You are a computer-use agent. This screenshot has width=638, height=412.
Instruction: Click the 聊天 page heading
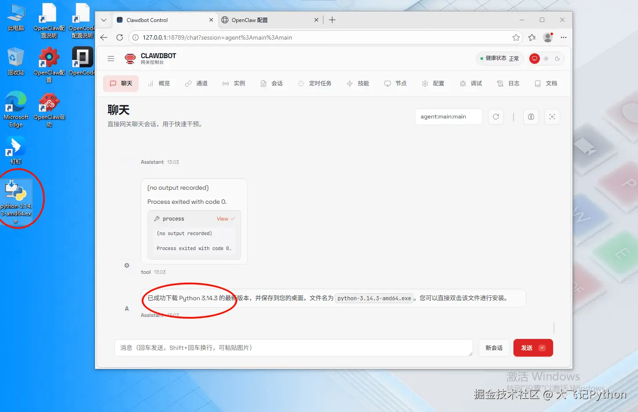[x=118, y=110]
